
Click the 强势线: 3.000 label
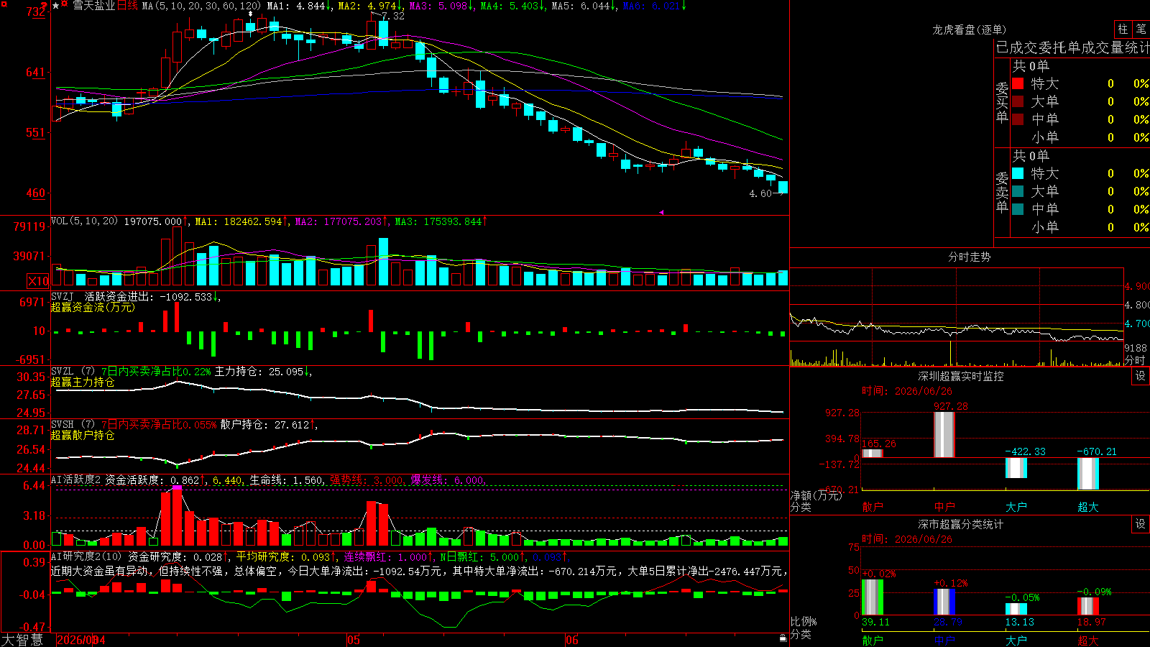coord(367,479)
